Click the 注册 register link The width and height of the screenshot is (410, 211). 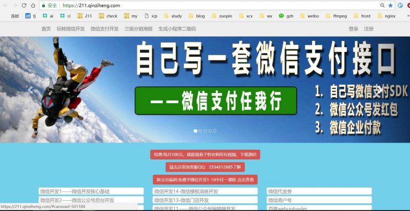(368, 29)
